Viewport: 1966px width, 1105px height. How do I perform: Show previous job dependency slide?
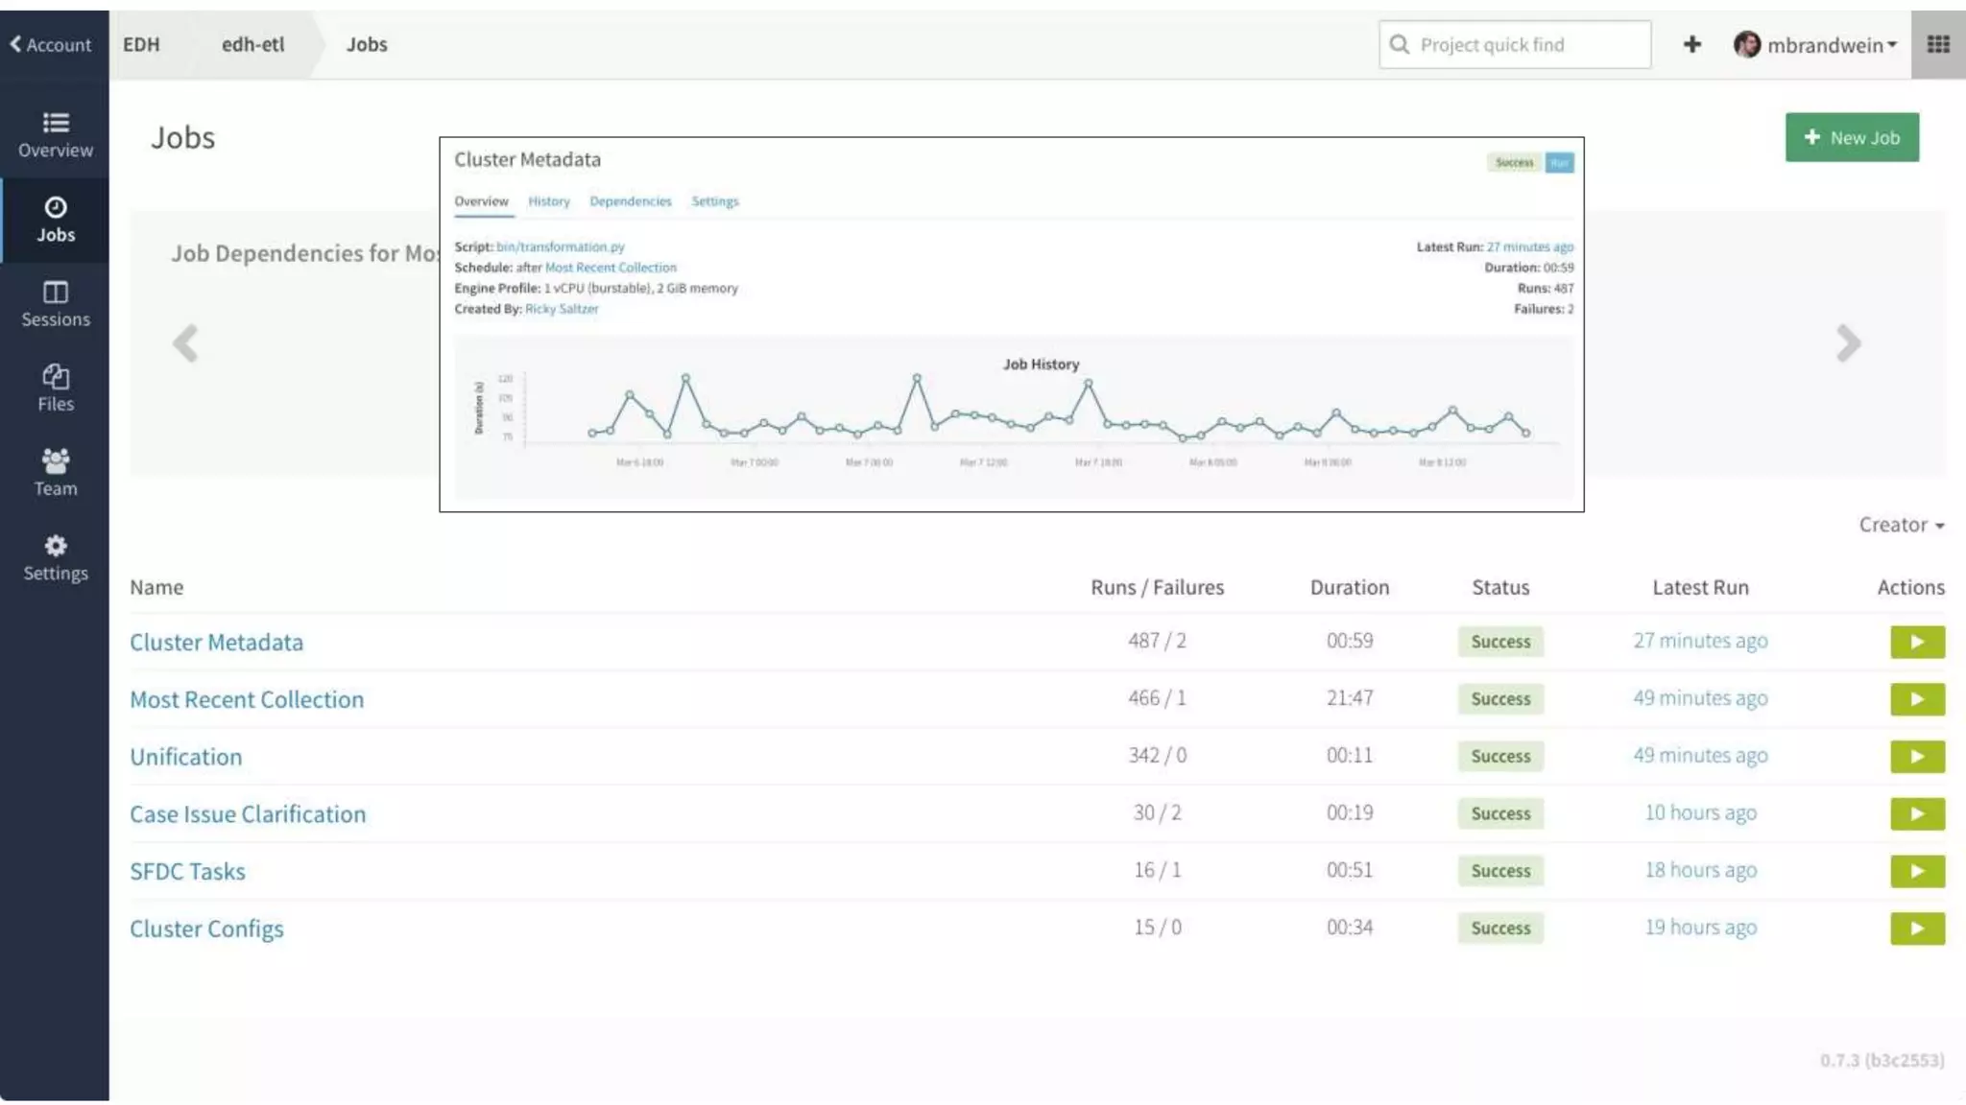[185, 342]
